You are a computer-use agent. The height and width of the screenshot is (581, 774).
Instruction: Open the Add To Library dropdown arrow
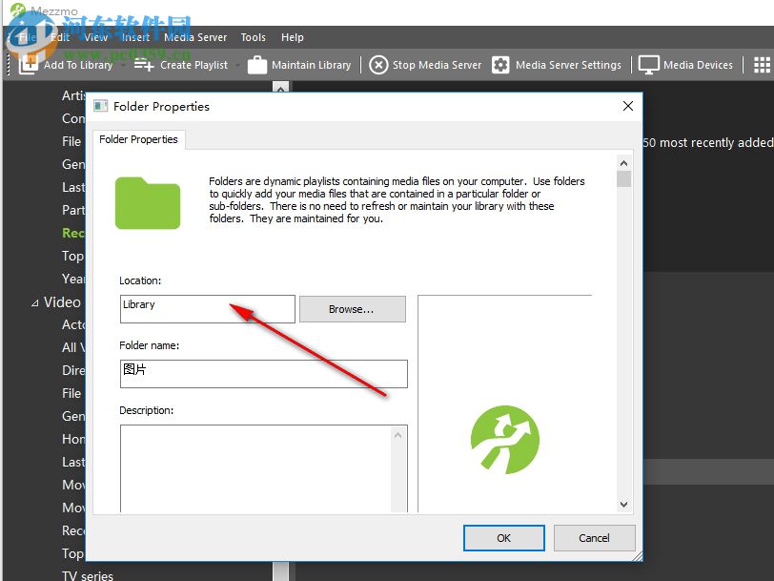point(123,65)
